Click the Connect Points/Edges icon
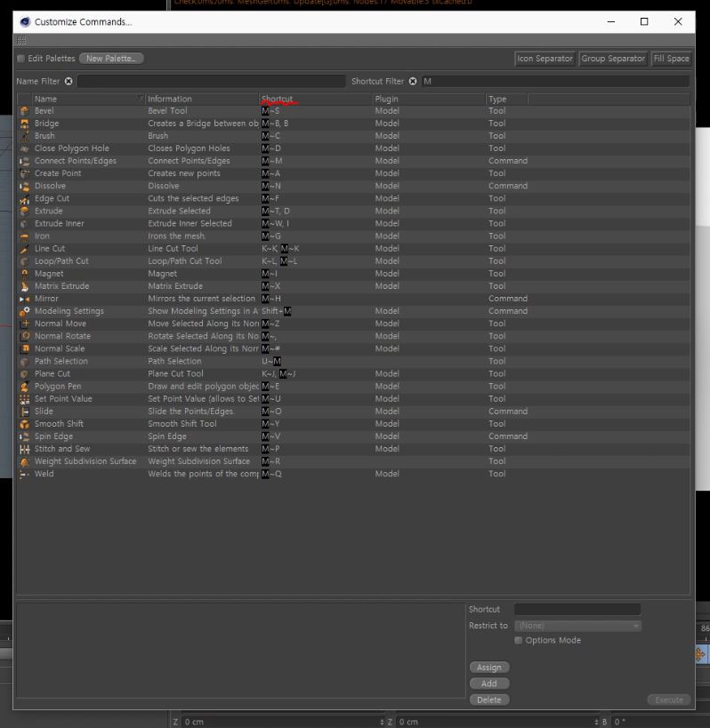 click(25, 161)
